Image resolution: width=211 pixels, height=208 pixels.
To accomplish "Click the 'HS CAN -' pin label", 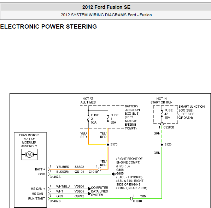I will coord(38,194).
